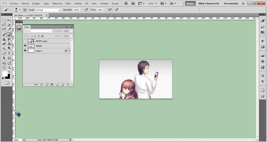Toggle lock image pixels brush icon

click(35, 36)
